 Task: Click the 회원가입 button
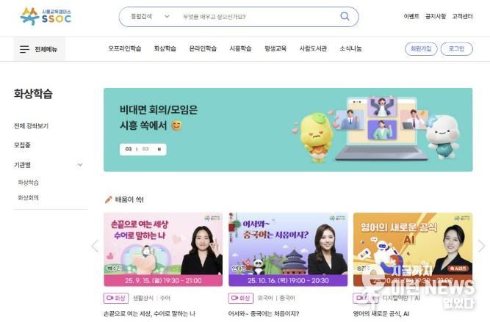pos(421,48)
